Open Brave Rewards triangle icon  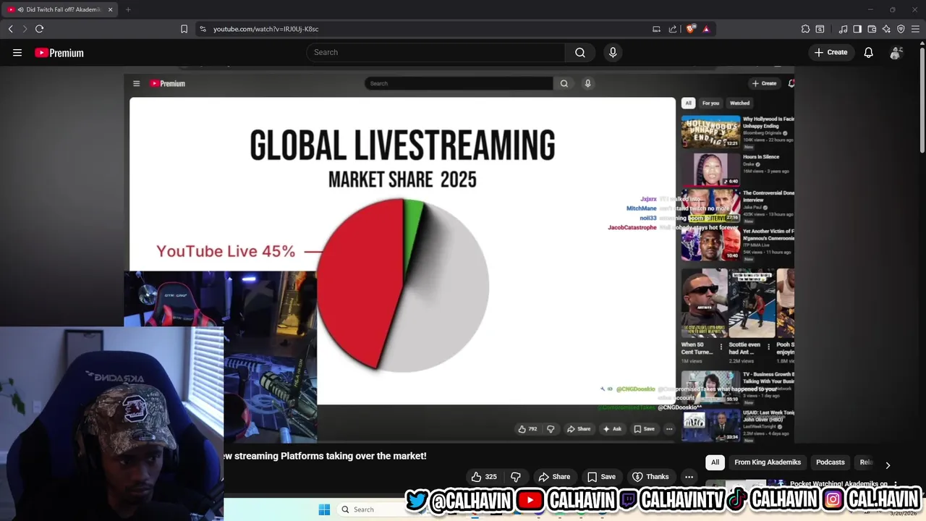tap(706, 29)
